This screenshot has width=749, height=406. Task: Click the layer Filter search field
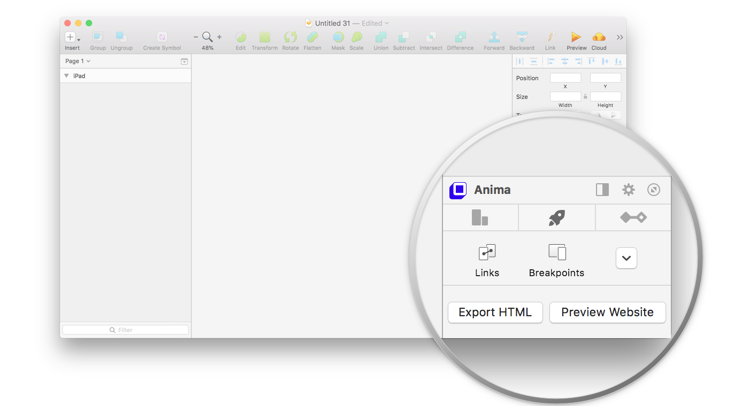coord(125,330)
